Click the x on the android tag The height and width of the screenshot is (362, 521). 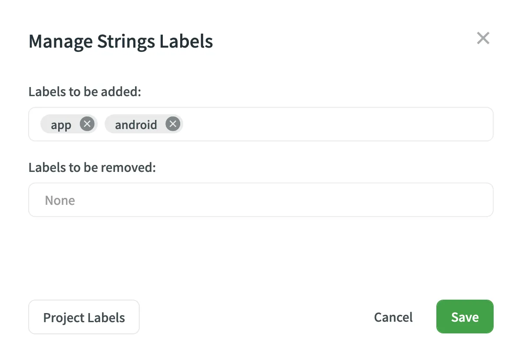[173, 123]
